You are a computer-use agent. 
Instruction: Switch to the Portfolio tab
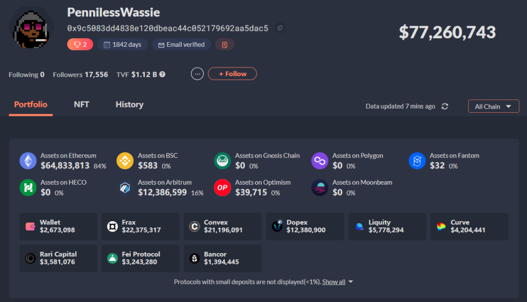[30, 104]
